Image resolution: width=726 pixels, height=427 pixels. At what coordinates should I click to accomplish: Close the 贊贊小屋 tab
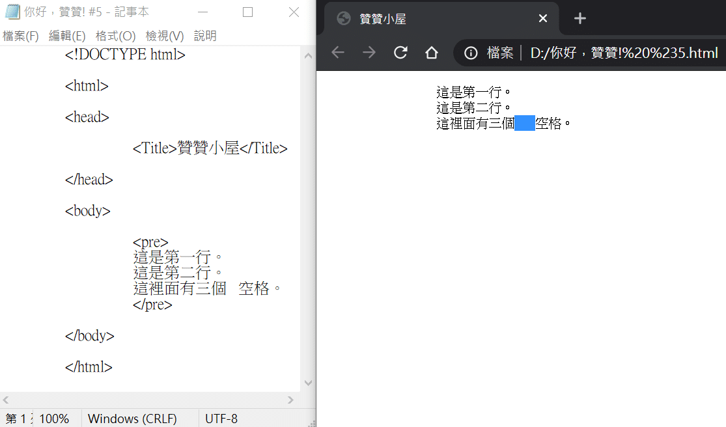click(x=542, y=18)
